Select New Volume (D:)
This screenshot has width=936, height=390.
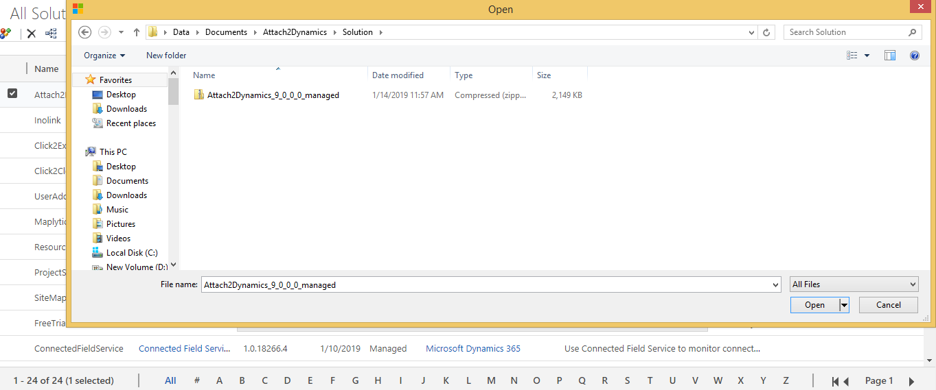pos(130,267)
